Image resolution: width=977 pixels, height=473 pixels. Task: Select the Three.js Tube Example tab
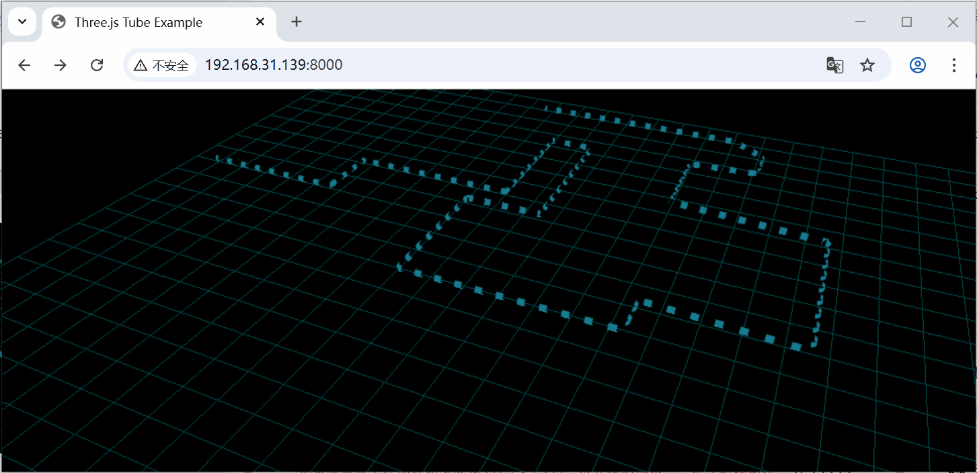tap(159, 22)
